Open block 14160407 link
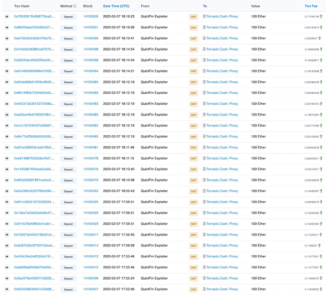 [x=90, y=289]
